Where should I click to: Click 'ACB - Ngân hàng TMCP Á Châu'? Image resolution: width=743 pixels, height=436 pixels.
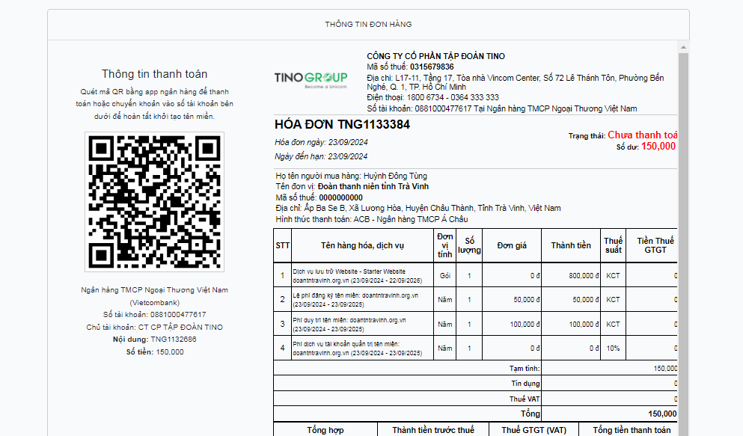click(410, 219)
